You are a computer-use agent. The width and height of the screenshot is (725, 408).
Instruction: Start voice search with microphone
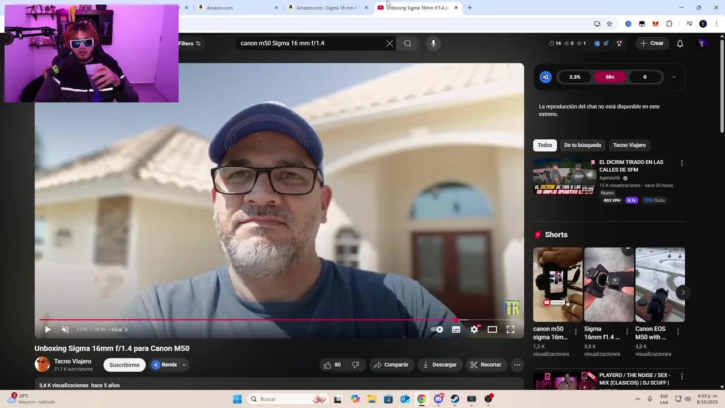[433, 44]
